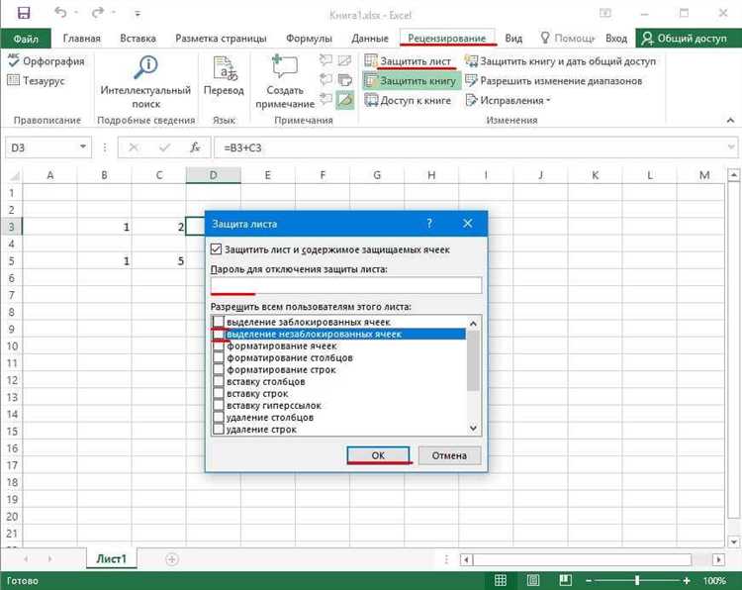742x590 pixels.
Task: Undo the last action
Action: [60, 13]
